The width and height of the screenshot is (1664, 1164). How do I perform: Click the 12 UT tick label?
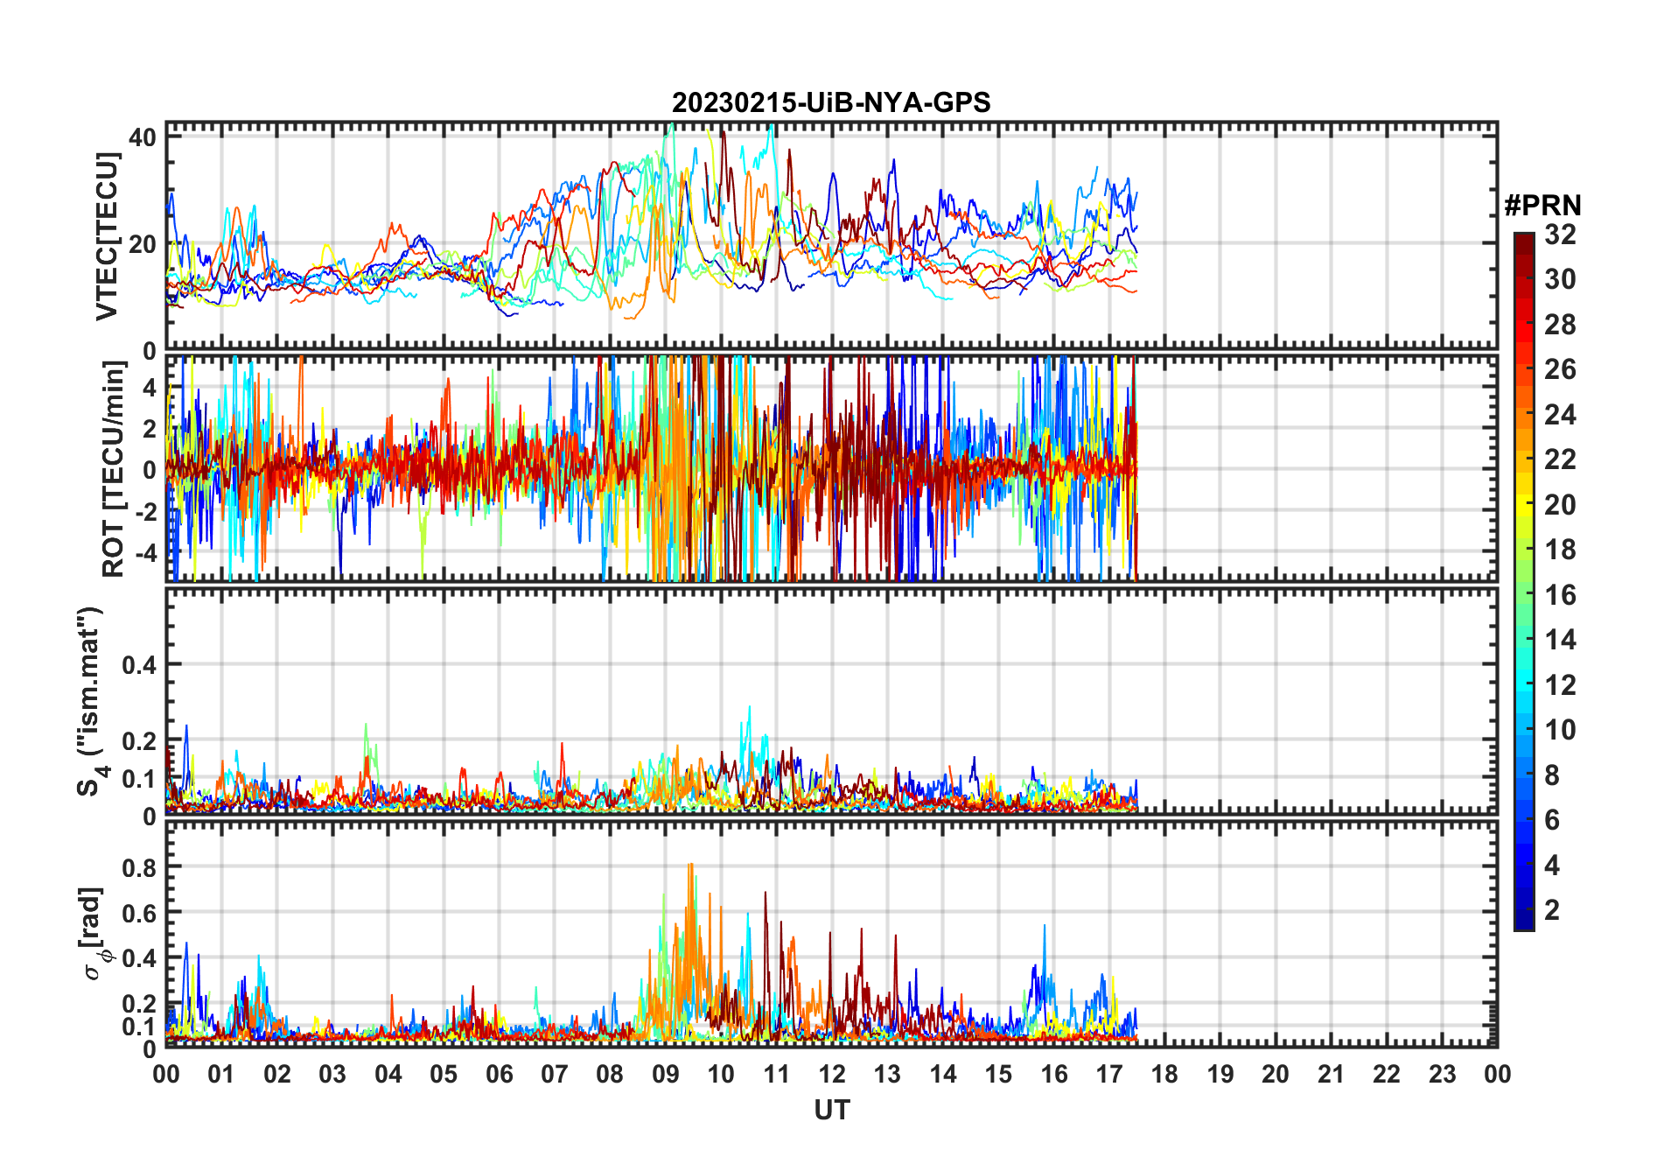pos(832,1074)
